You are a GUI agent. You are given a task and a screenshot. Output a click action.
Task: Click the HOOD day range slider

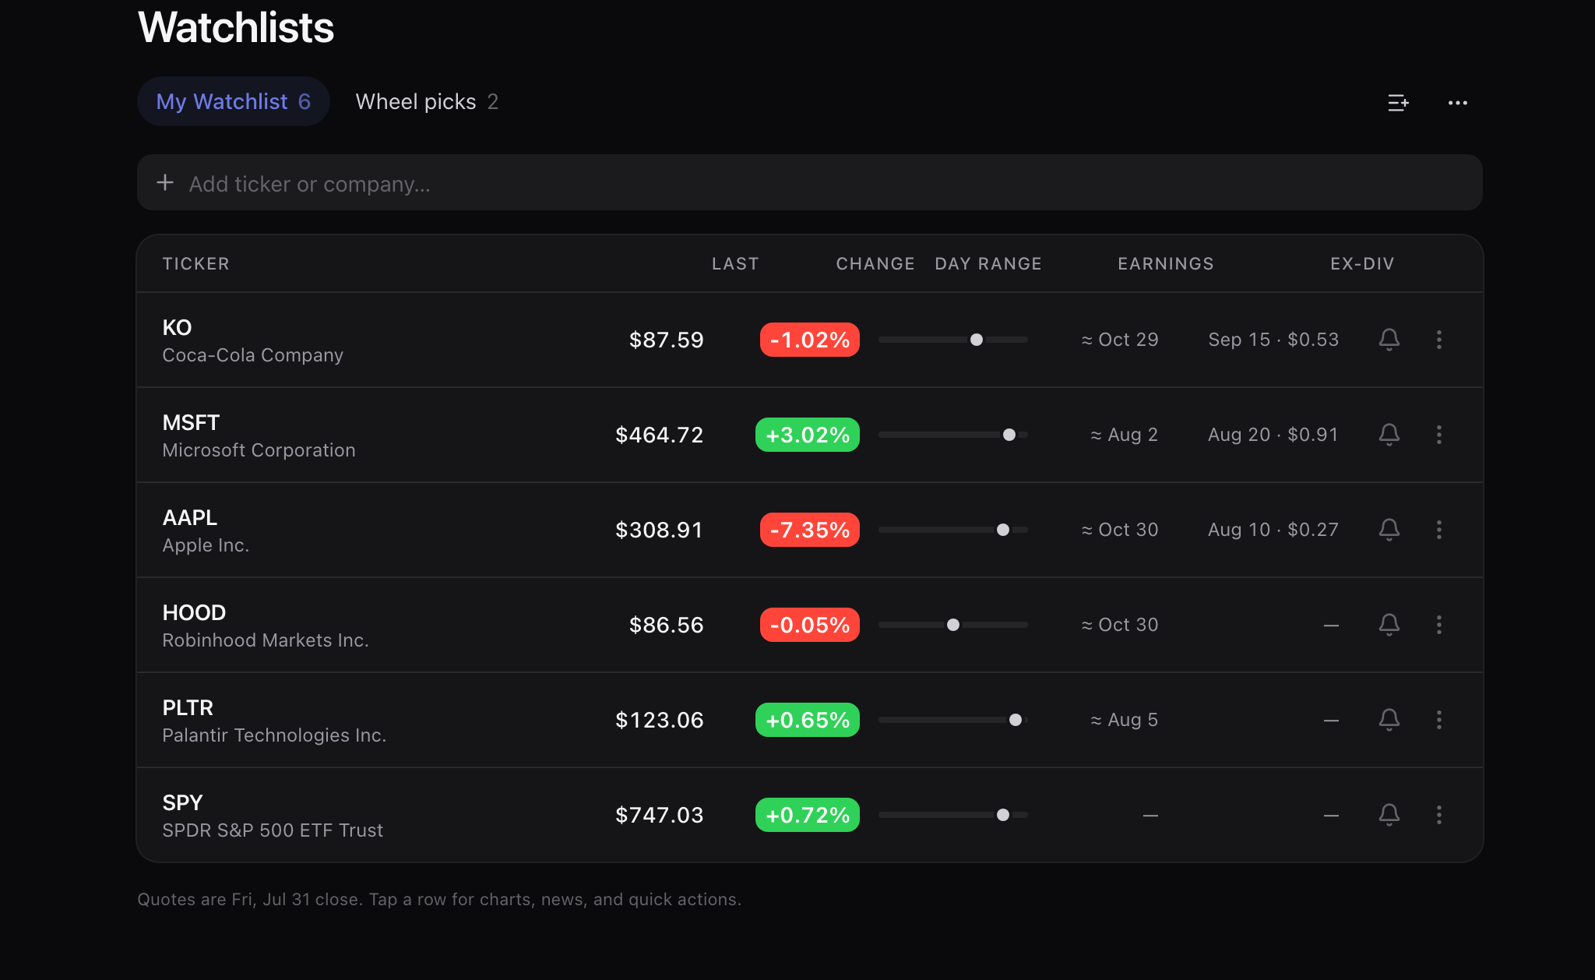tap(953, 625)
